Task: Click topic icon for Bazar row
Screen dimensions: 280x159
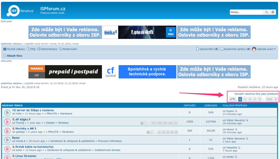Action: click(x=7, y=140)
